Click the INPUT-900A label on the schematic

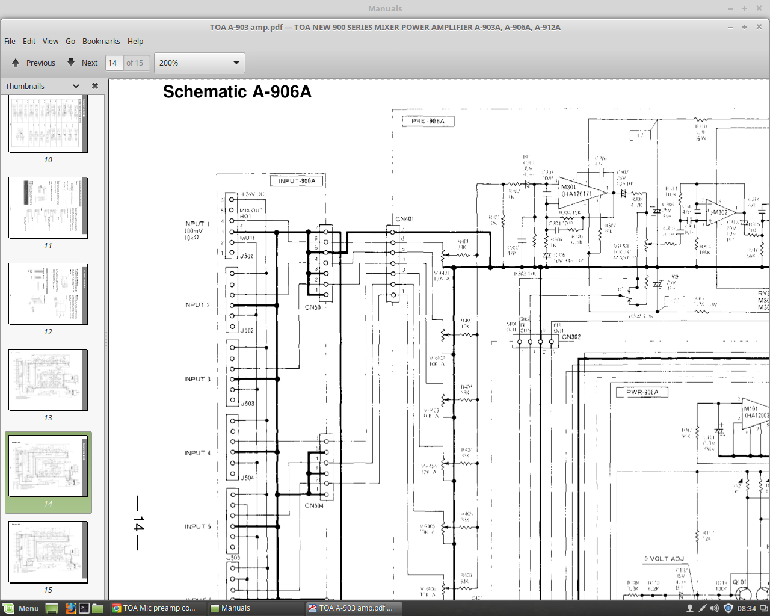point(297,180)
